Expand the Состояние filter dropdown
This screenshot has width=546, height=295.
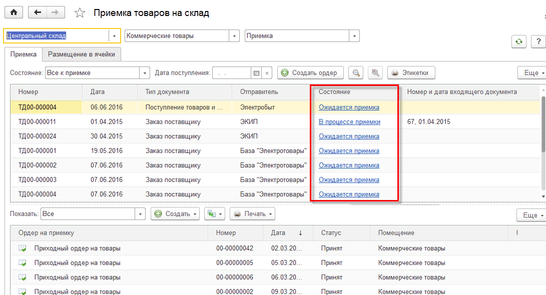(x=144, y=73)
